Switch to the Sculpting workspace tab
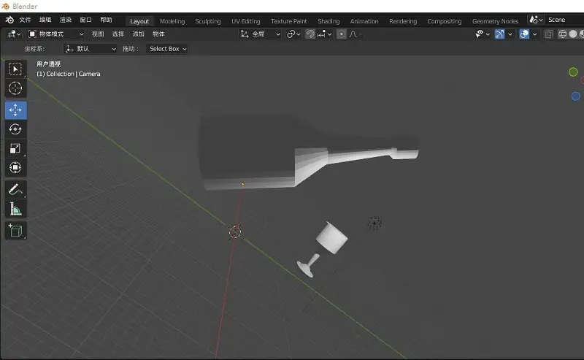 click(x=208, y=21)
